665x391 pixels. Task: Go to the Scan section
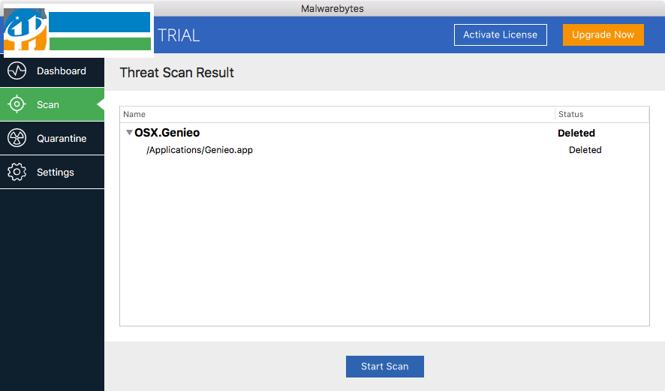click(53, 104)
